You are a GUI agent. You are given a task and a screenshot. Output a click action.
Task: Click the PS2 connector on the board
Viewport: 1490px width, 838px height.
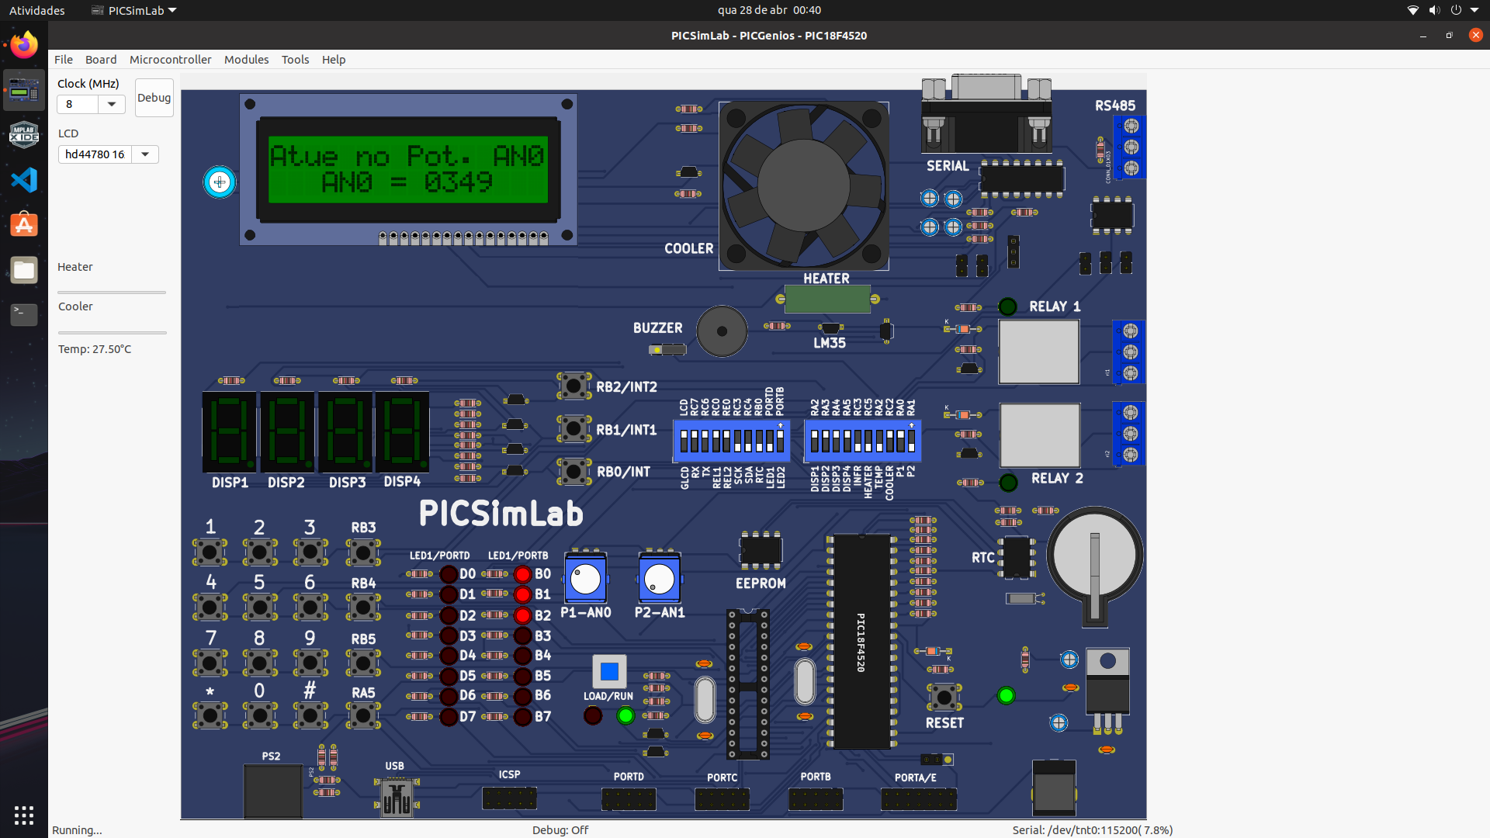click(x=272, y=791)
